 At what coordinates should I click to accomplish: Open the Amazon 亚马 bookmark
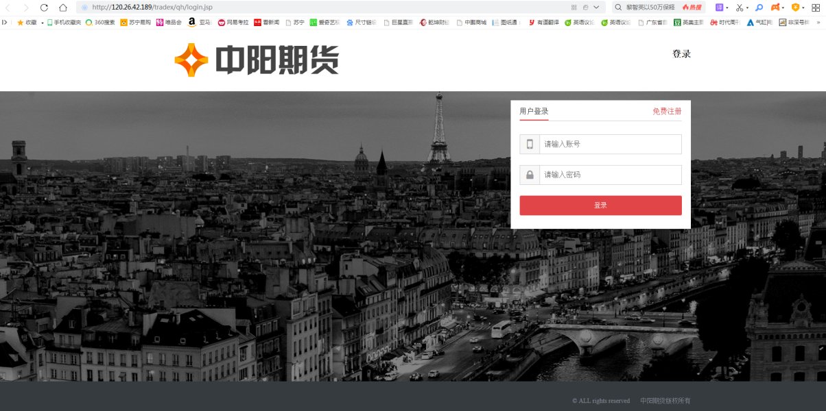click(x=200, y=22)
